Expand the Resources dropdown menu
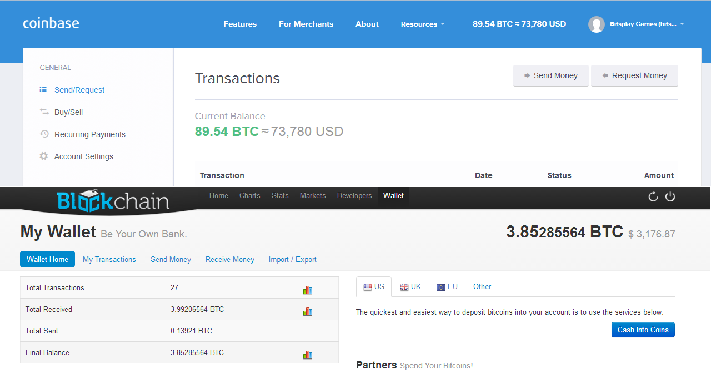 pos(423,24)
